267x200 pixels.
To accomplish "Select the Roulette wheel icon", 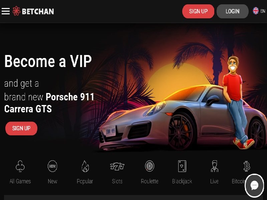I will 150,166.
